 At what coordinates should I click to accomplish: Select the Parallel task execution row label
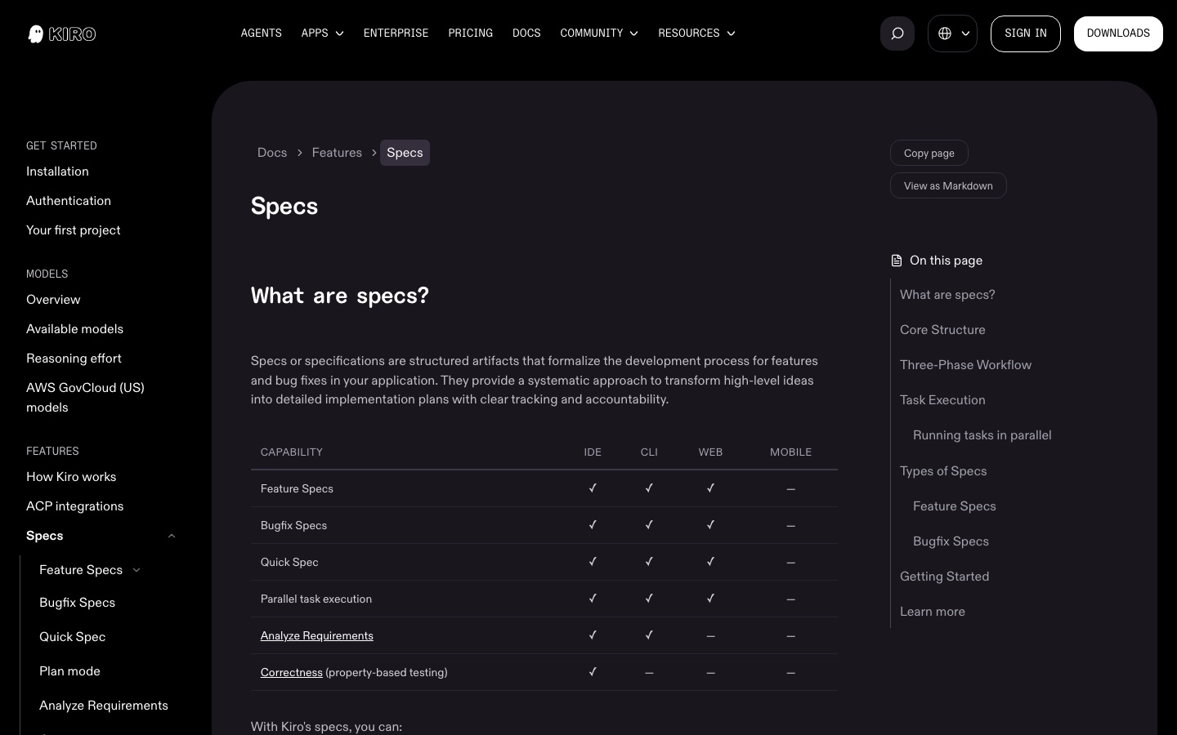pos(316,599)
